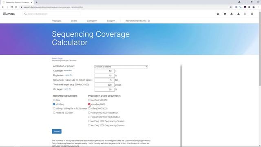The image size is (261, 147).
Task: Click the search magnifier icon
Action: coord(25,14)
